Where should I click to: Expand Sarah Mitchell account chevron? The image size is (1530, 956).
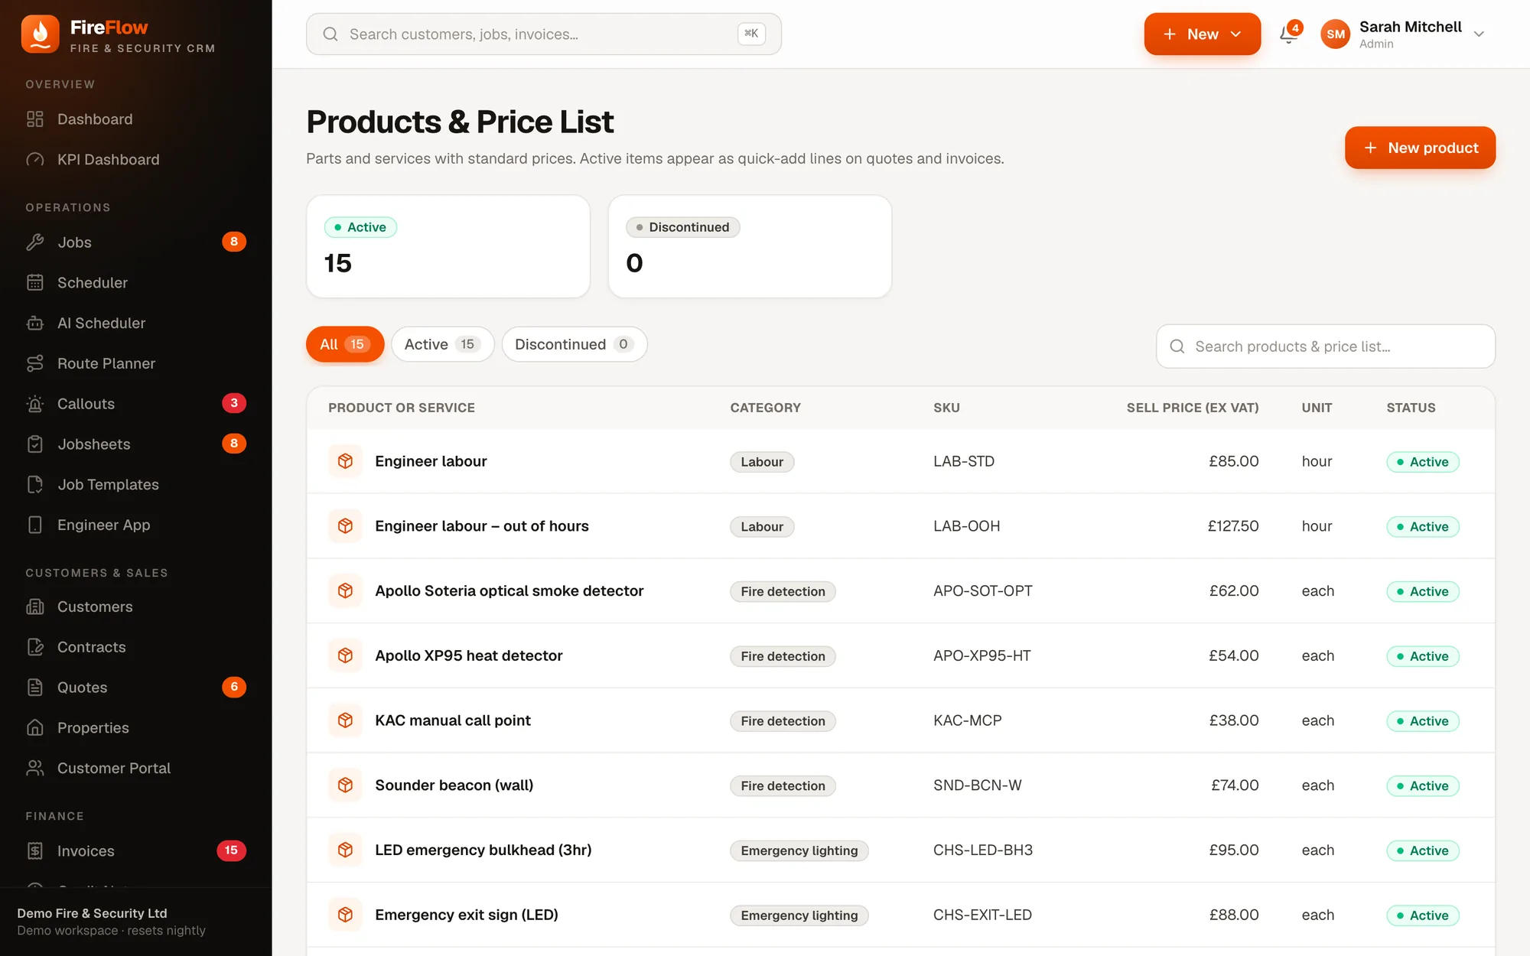1479,34
